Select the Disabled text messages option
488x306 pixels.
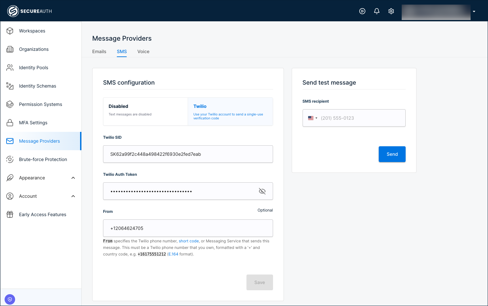coord(145,112)
